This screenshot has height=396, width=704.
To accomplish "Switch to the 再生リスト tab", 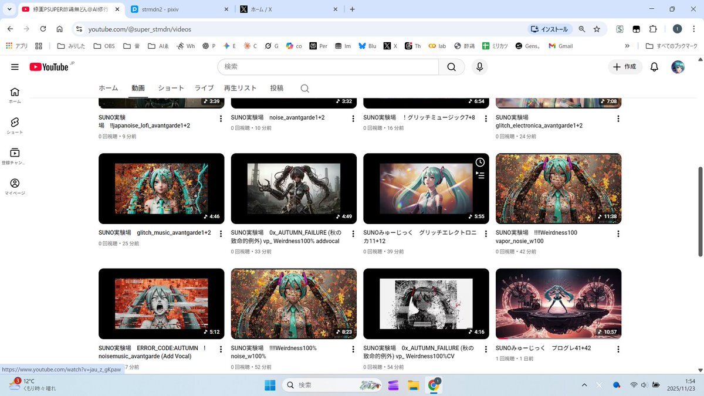I will 240,88.
